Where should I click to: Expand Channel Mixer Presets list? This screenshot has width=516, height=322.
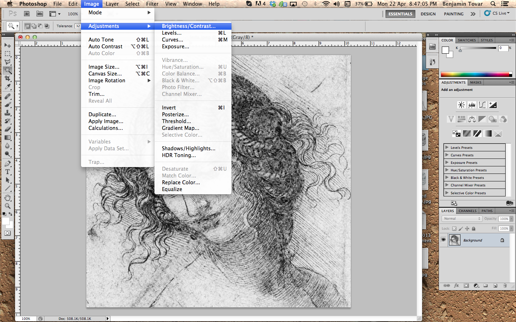[x=447, y=185]
